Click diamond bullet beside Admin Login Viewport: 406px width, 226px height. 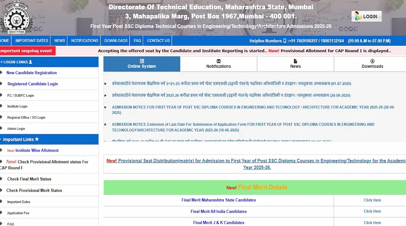click(x=1, y=129)
